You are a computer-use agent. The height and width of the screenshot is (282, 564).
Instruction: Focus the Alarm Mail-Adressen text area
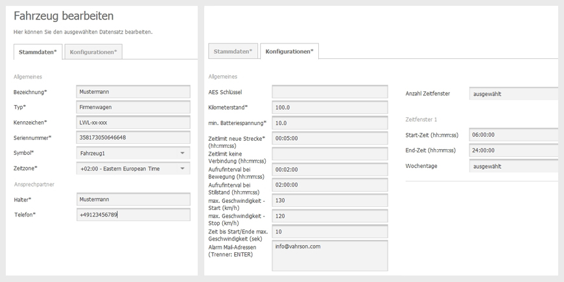click(330, 255)
